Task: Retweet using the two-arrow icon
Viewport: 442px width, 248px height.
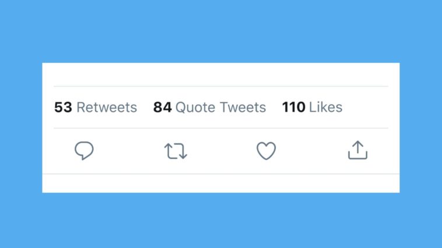Action: [176, 151]
